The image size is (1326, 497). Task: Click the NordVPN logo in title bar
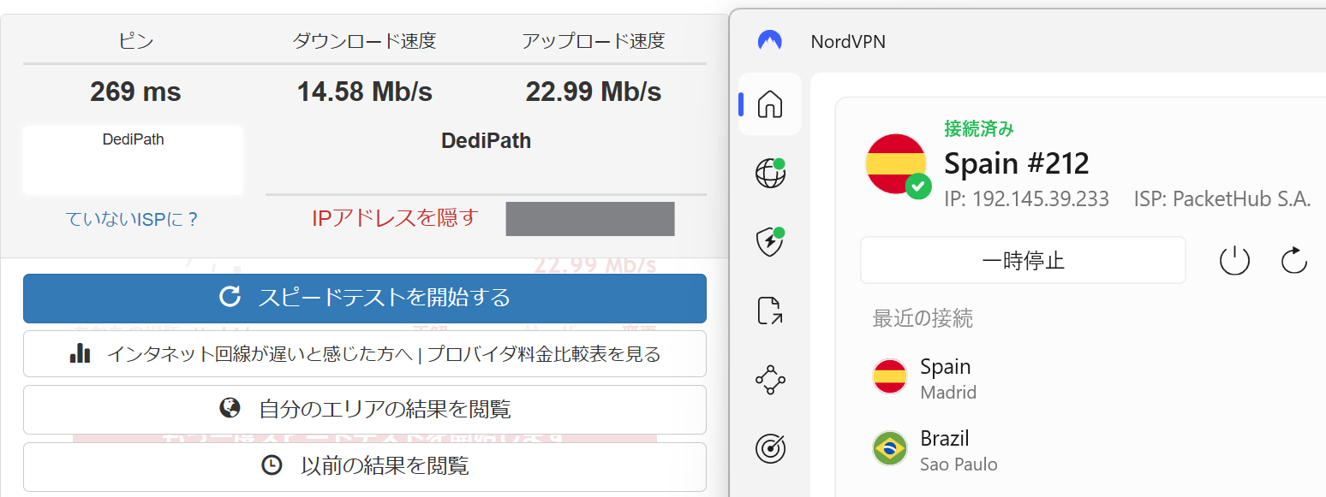coord(770,41)
